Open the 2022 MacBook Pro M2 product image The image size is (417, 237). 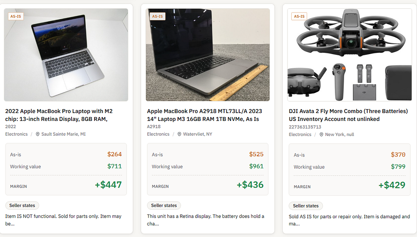click(66, 55)
